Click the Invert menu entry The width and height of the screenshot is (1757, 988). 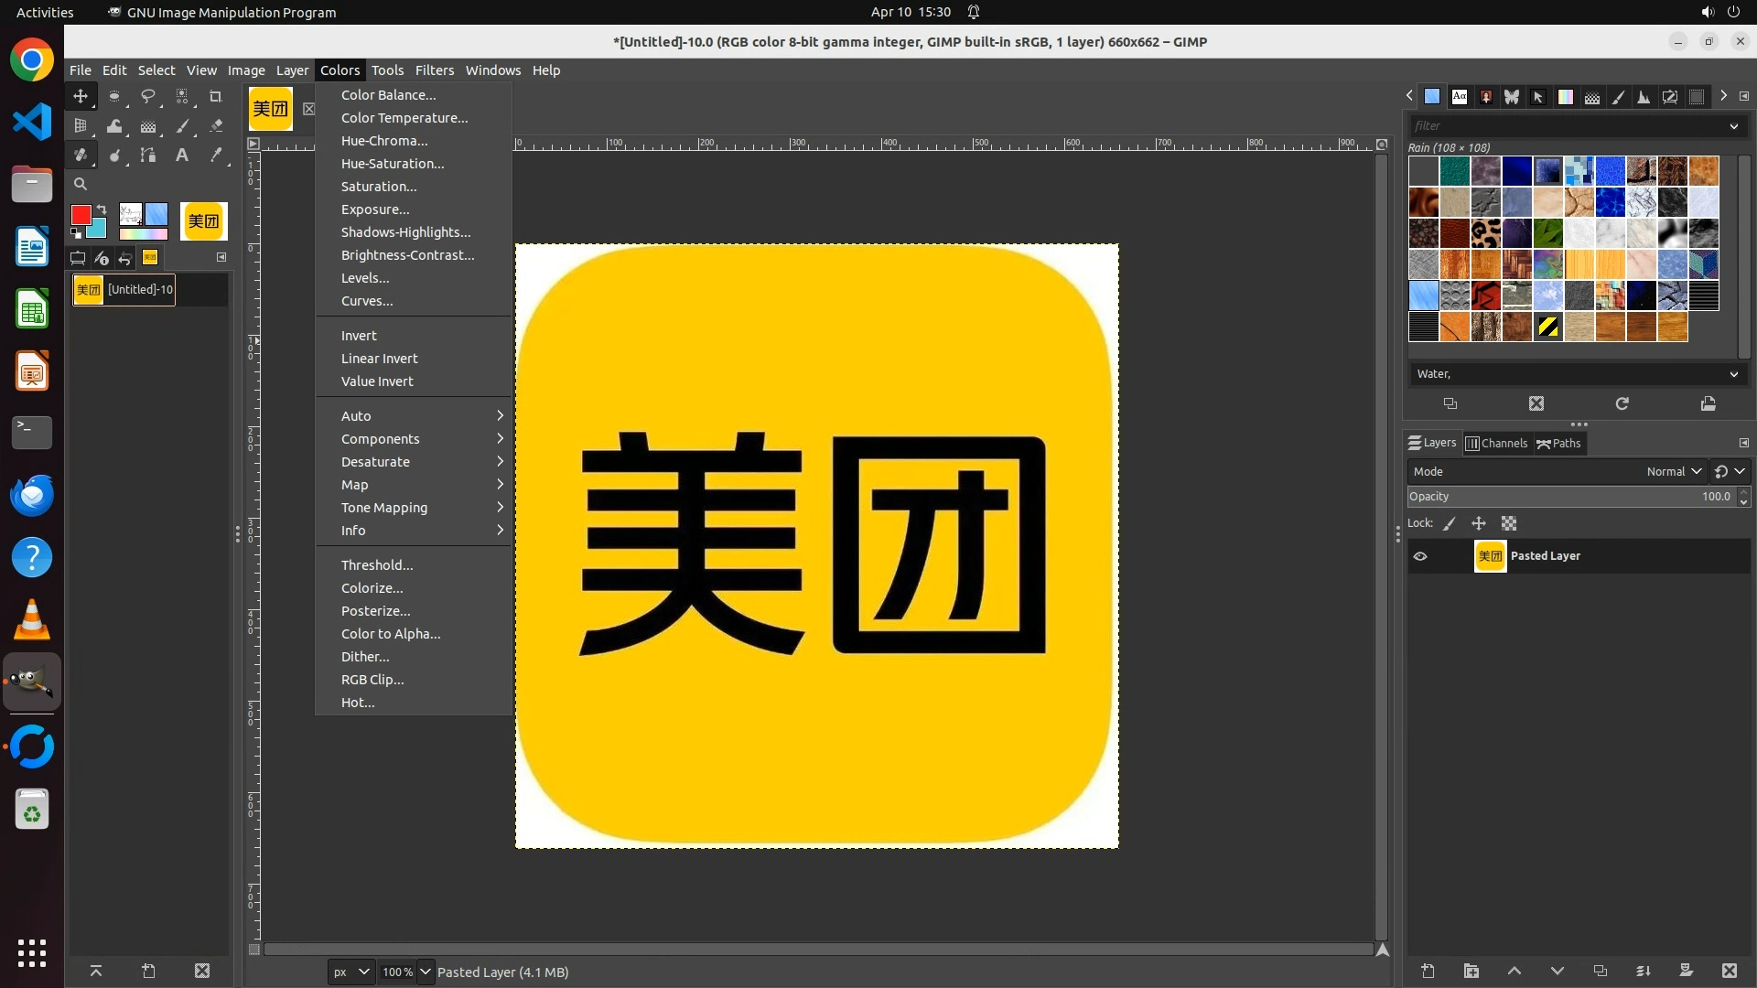click(x=359, y=336)
